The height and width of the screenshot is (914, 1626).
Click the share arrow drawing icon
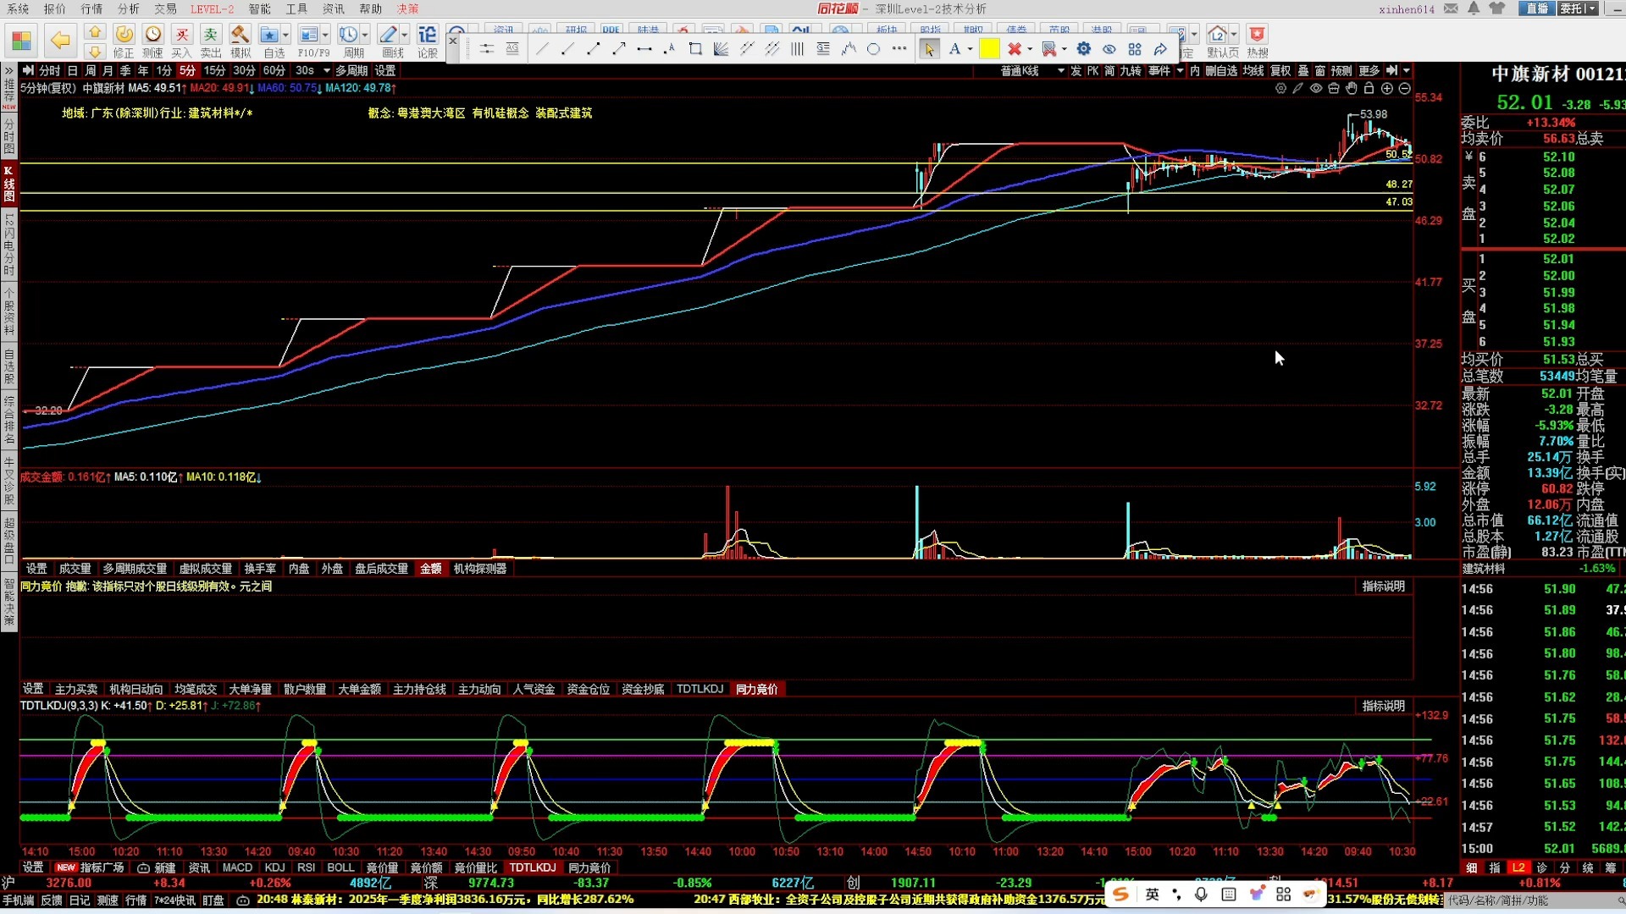[1160, 49]
